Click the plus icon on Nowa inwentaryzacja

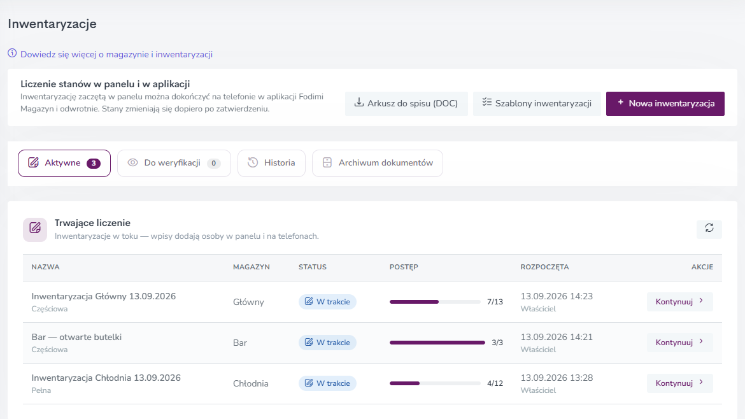pyautogui.click(x=621, y=103)
